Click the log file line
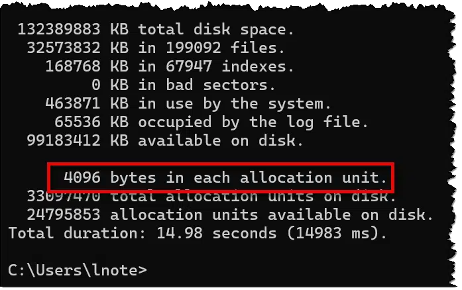The width and height of the screenshot is (462, 290). (211, 122)
